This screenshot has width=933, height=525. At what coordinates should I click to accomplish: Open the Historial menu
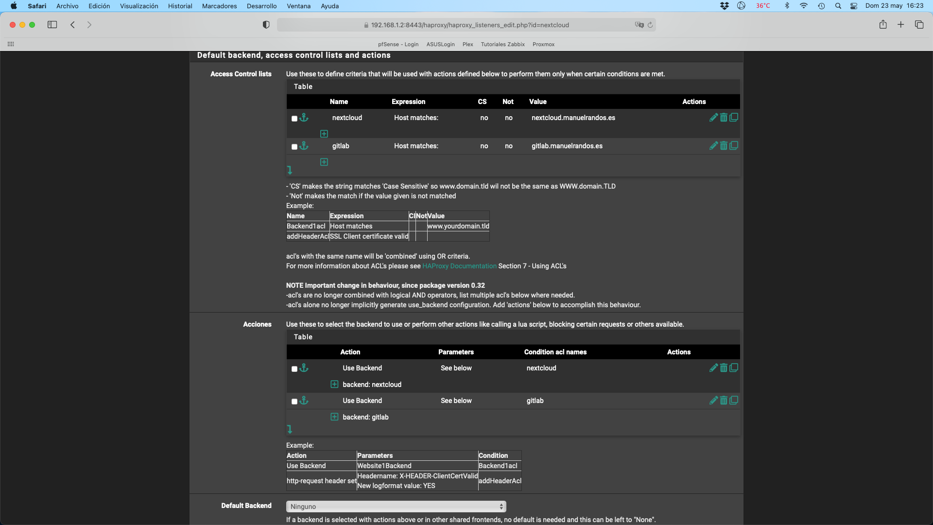[180, 6]
